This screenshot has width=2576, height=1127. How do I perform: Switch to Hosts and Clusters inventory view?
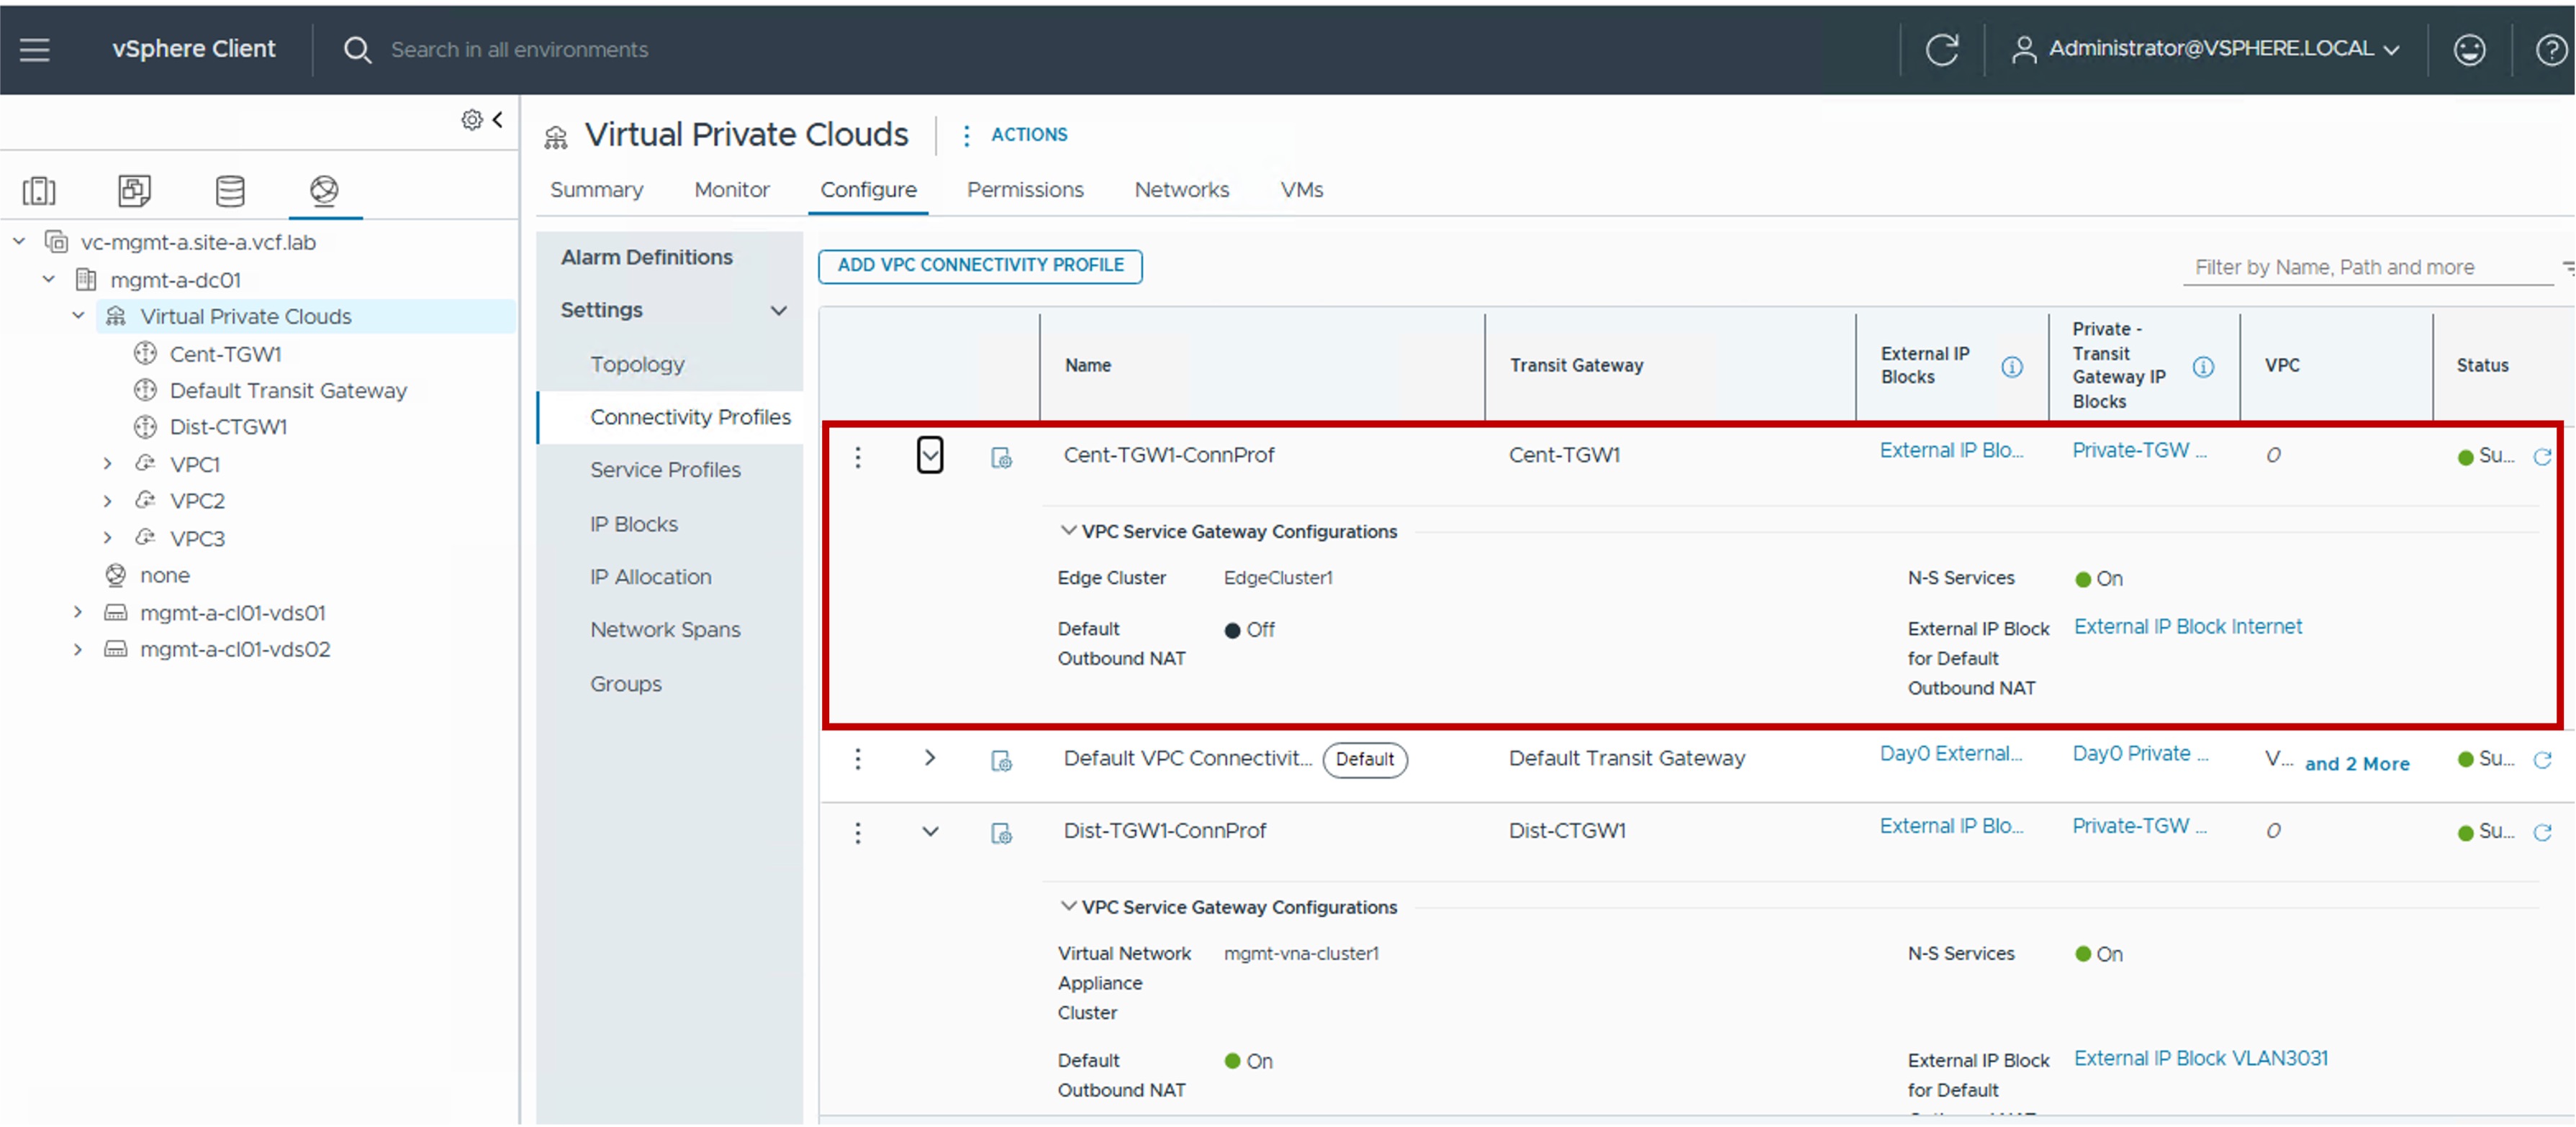point(39,190)
